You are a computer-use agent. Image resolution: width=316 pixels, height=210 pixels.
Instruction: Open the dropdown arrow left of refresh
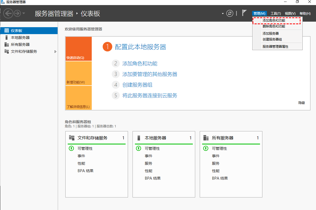point(223,14)
